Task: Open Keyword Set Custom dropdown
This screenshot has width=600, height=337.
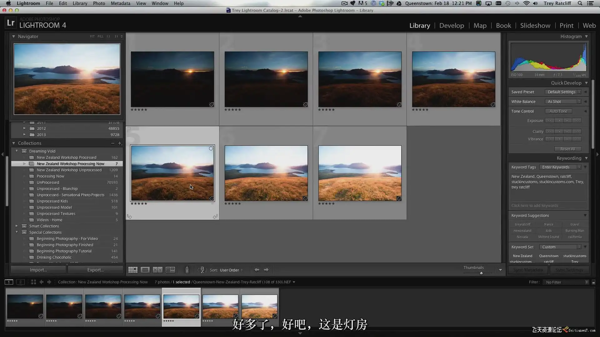Action: pyautogui.click(x=560, y=247)
